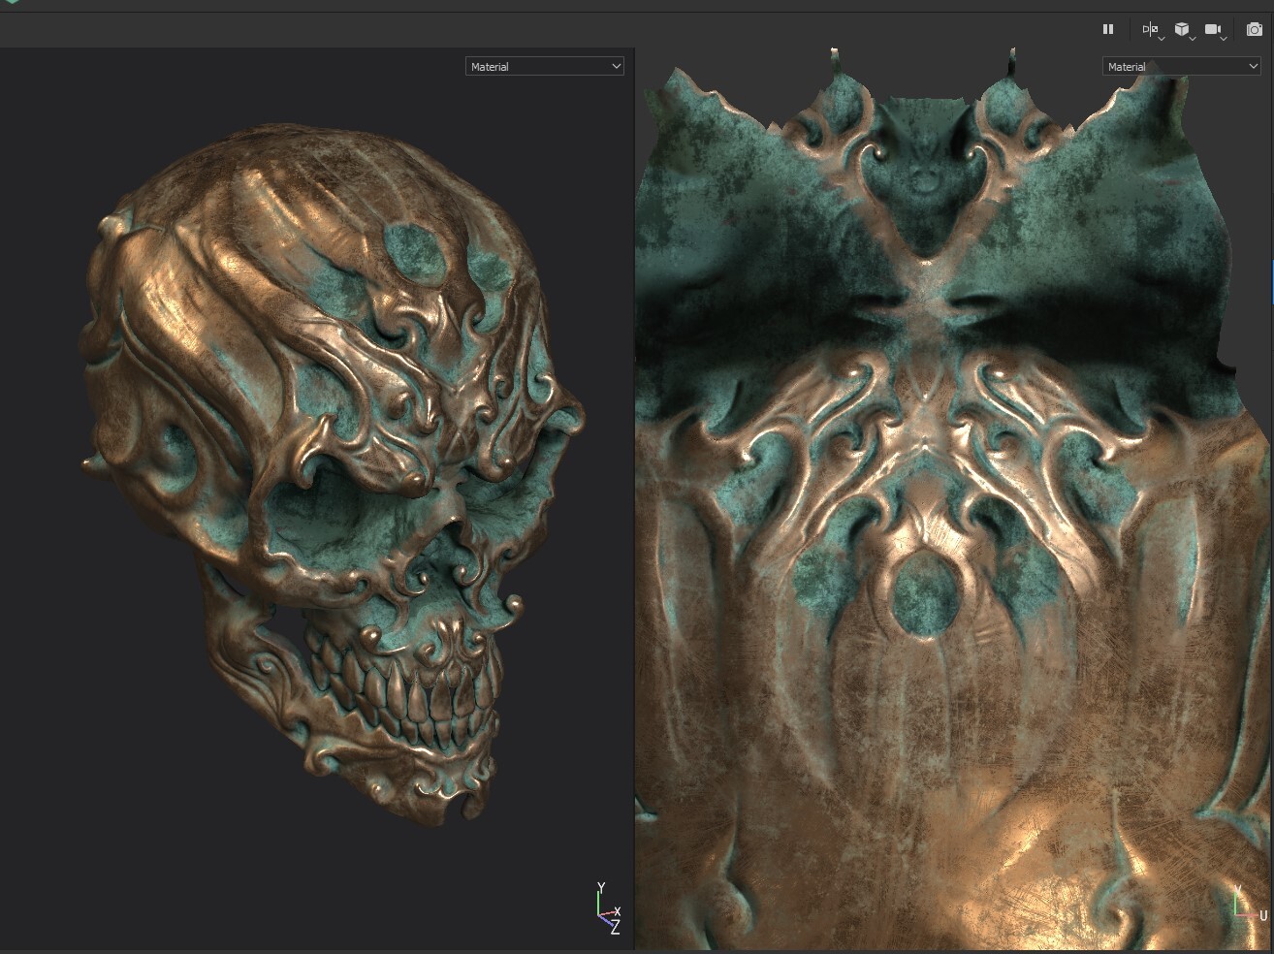The height and width of the screenshot is (954, 1274).
Task: Click the video camera selection icon
Action: 1213,29
